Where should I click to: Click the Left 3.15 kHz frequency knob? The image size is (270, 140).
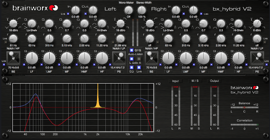(x=67, y=39)
